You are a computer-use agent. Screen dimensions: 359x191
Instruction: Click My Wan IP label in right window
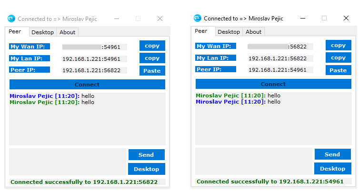tap(216, 46)
